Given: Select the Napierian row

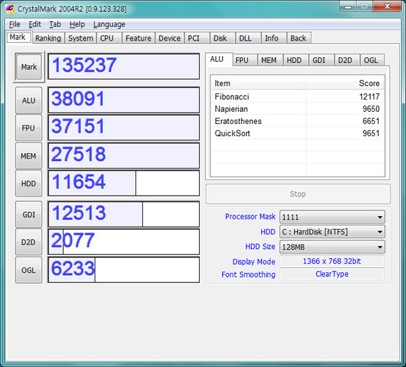Looking at the screenshot, I should (297, 109).
